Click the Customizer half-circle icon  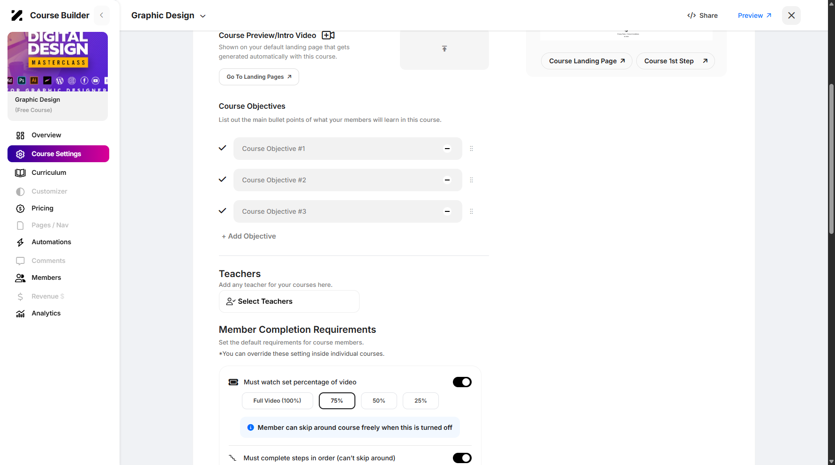pos(20,191)
